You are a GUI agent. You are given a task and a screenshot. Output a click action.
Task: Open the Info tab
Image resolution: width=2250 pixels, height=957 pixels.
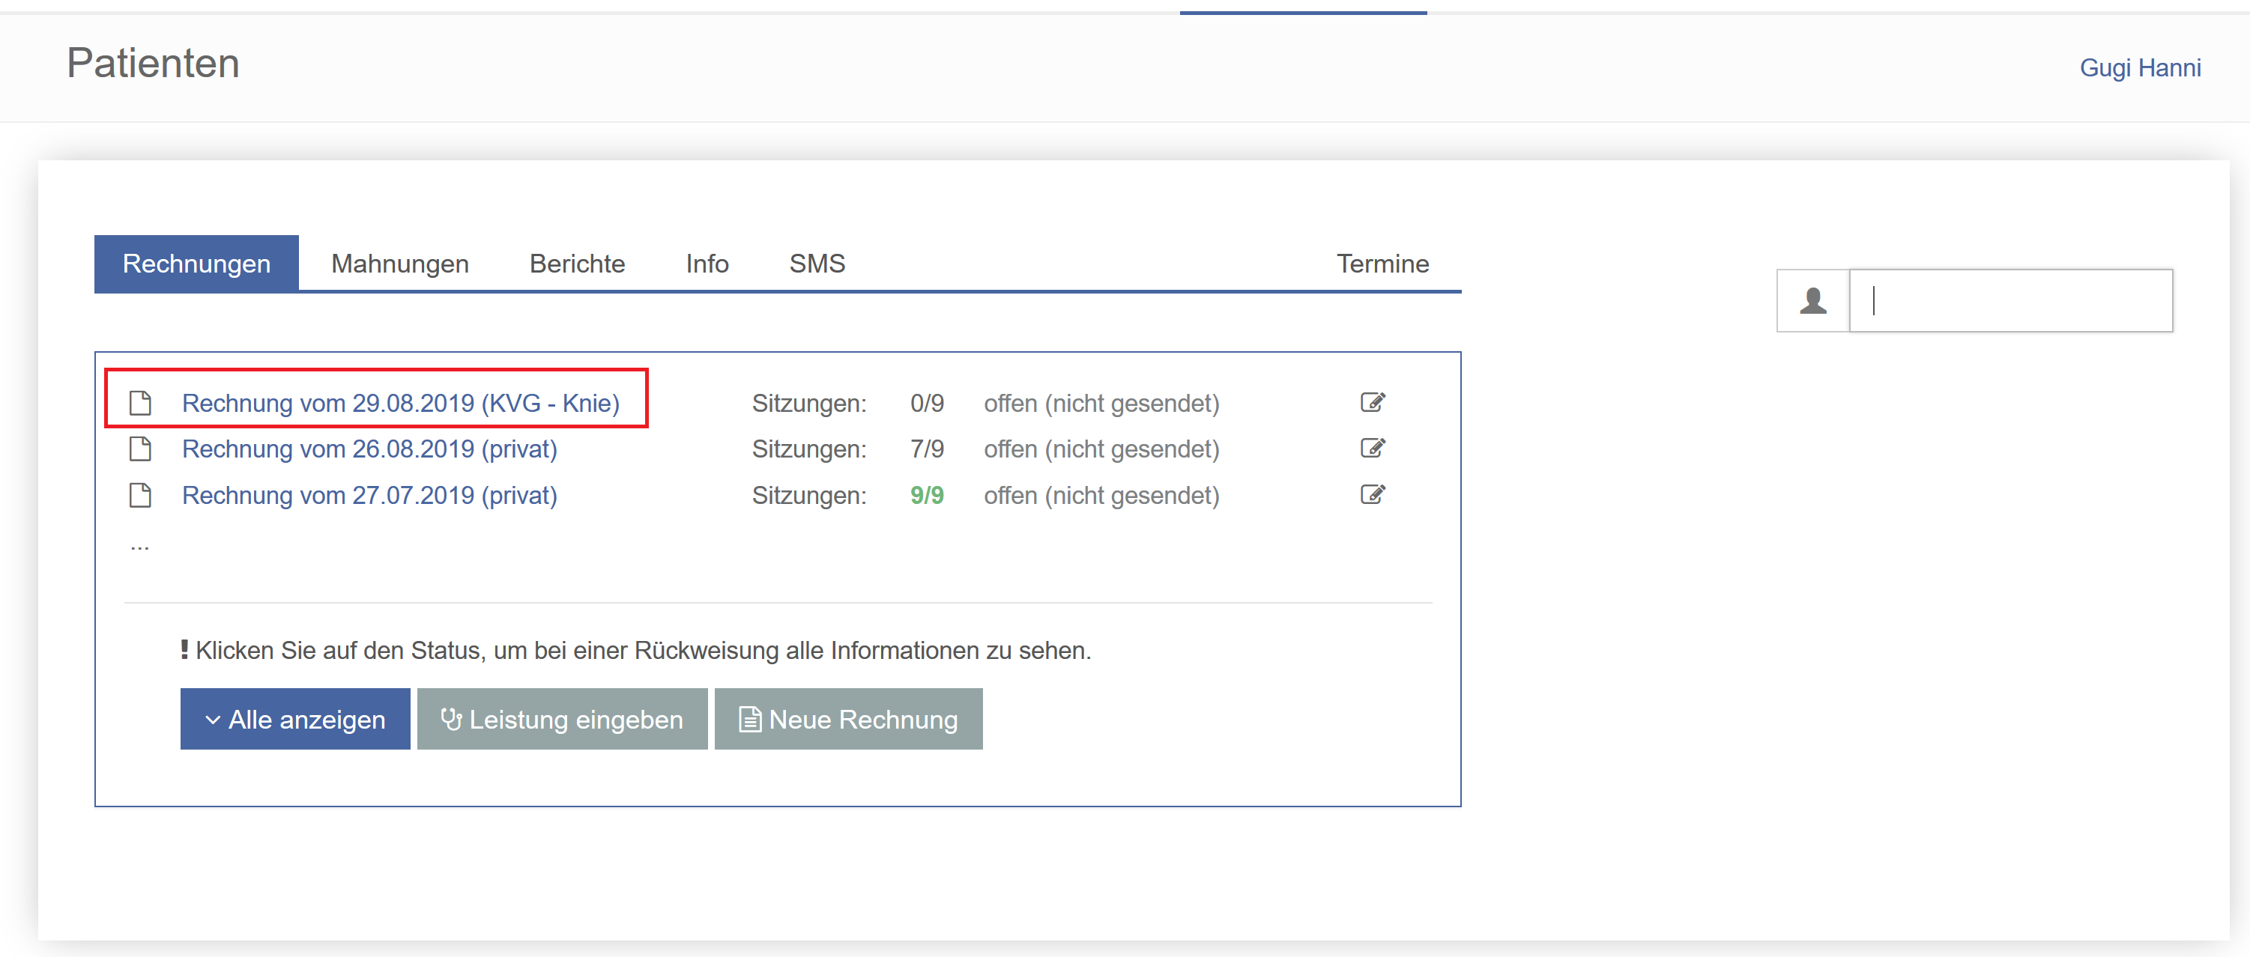[707, 263]
